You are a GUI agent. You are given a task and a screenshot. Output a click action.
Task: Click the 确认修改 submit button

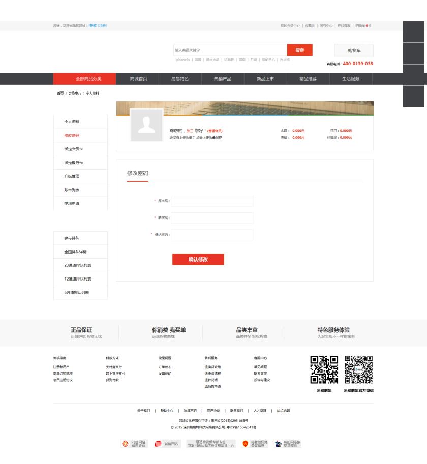pyautogui.click(x=198, y=259)
